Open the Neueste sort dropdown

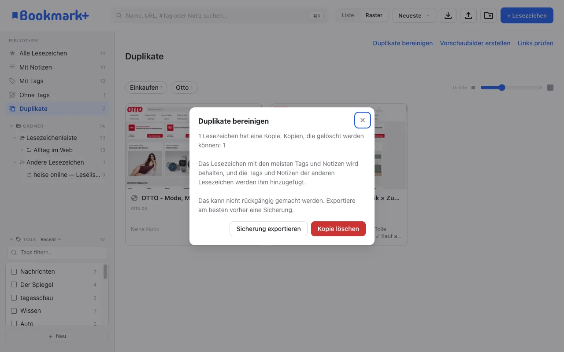click(x=414, y=15)
